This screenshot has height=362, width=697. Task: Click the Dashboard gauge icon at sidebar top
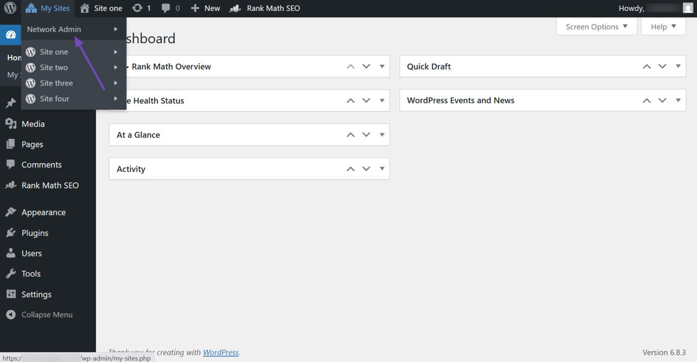tap(10, 35)
